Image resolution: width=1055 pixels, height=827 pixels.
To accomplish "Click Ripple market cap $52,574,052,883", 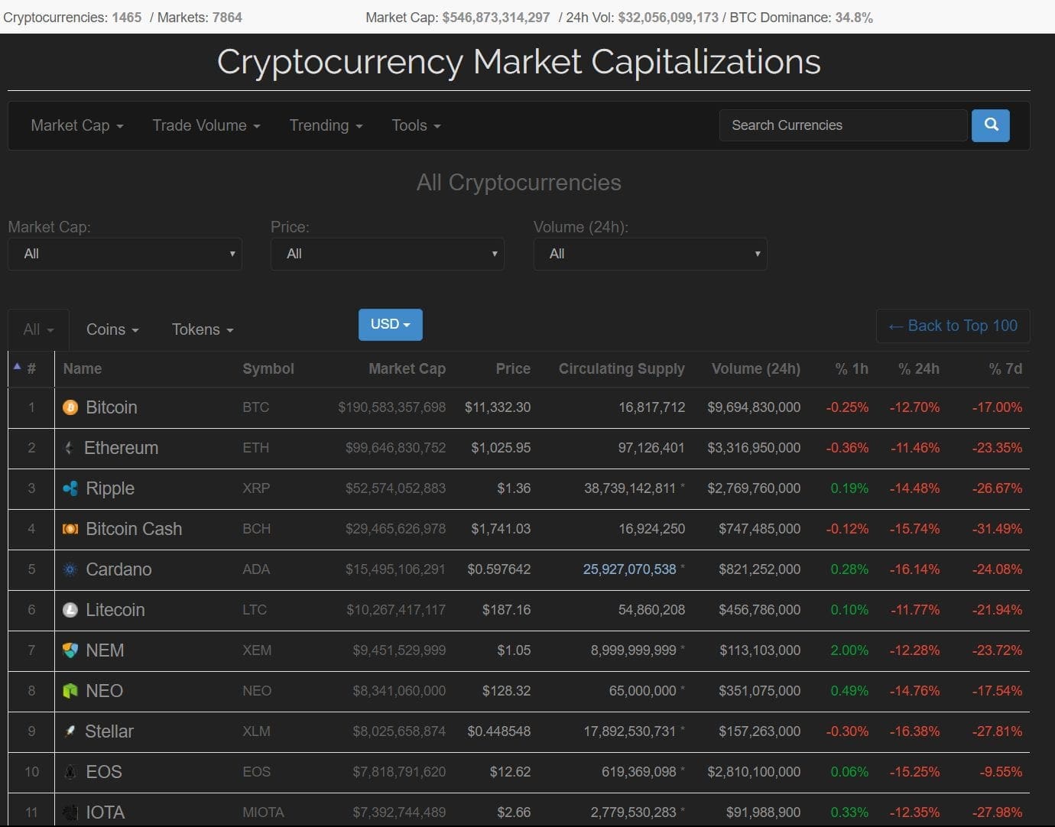I will click(x=395, y=488).
